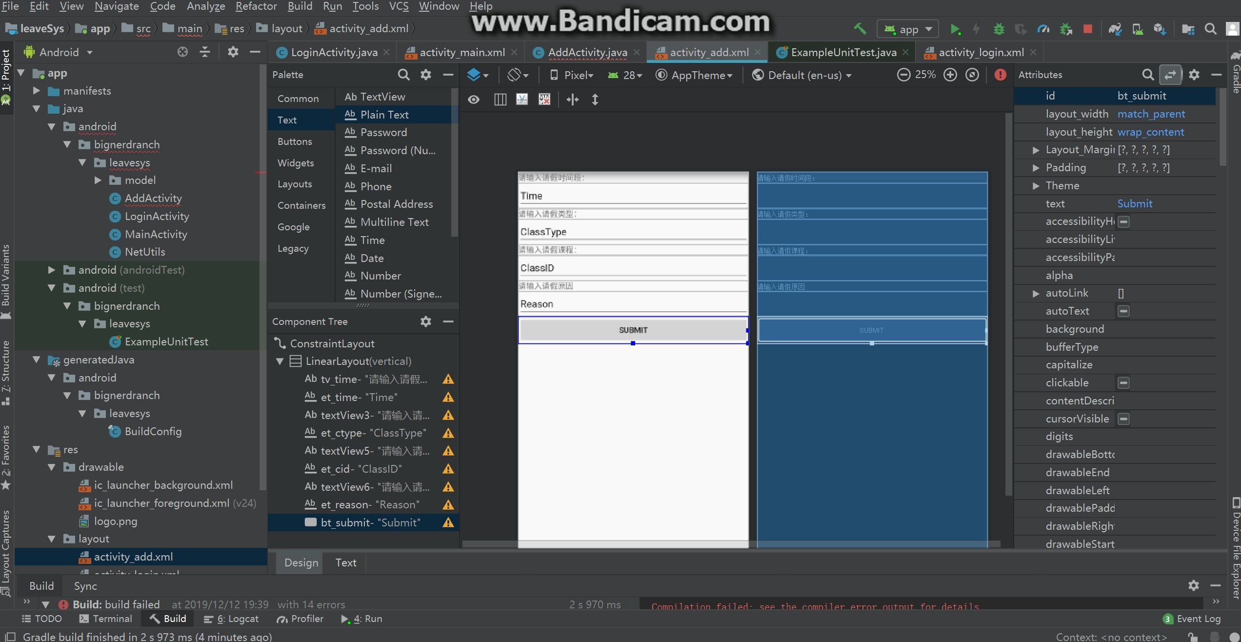Click the SUBMIT button in design preview
Viewport: 1241px width, 642px height.
(x=633, y=330)
